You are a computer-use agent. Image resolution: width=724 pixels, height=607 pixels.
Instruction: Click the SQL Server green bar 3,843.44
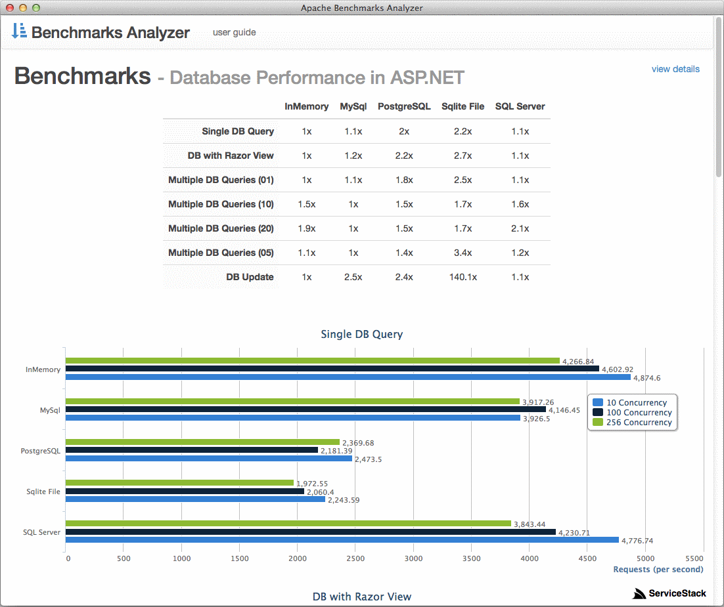tap(288, 523)
